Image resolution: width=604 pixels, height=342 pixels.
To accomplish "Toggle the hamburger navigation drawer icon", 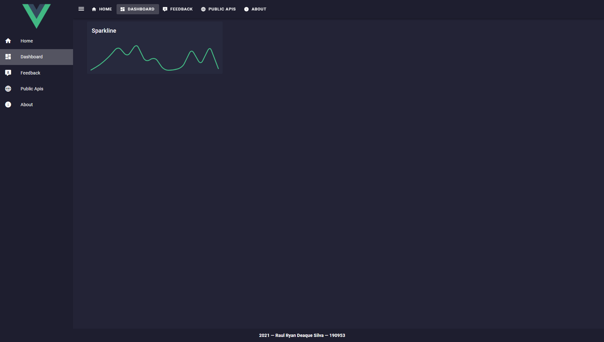I will (x=81, y=9).
